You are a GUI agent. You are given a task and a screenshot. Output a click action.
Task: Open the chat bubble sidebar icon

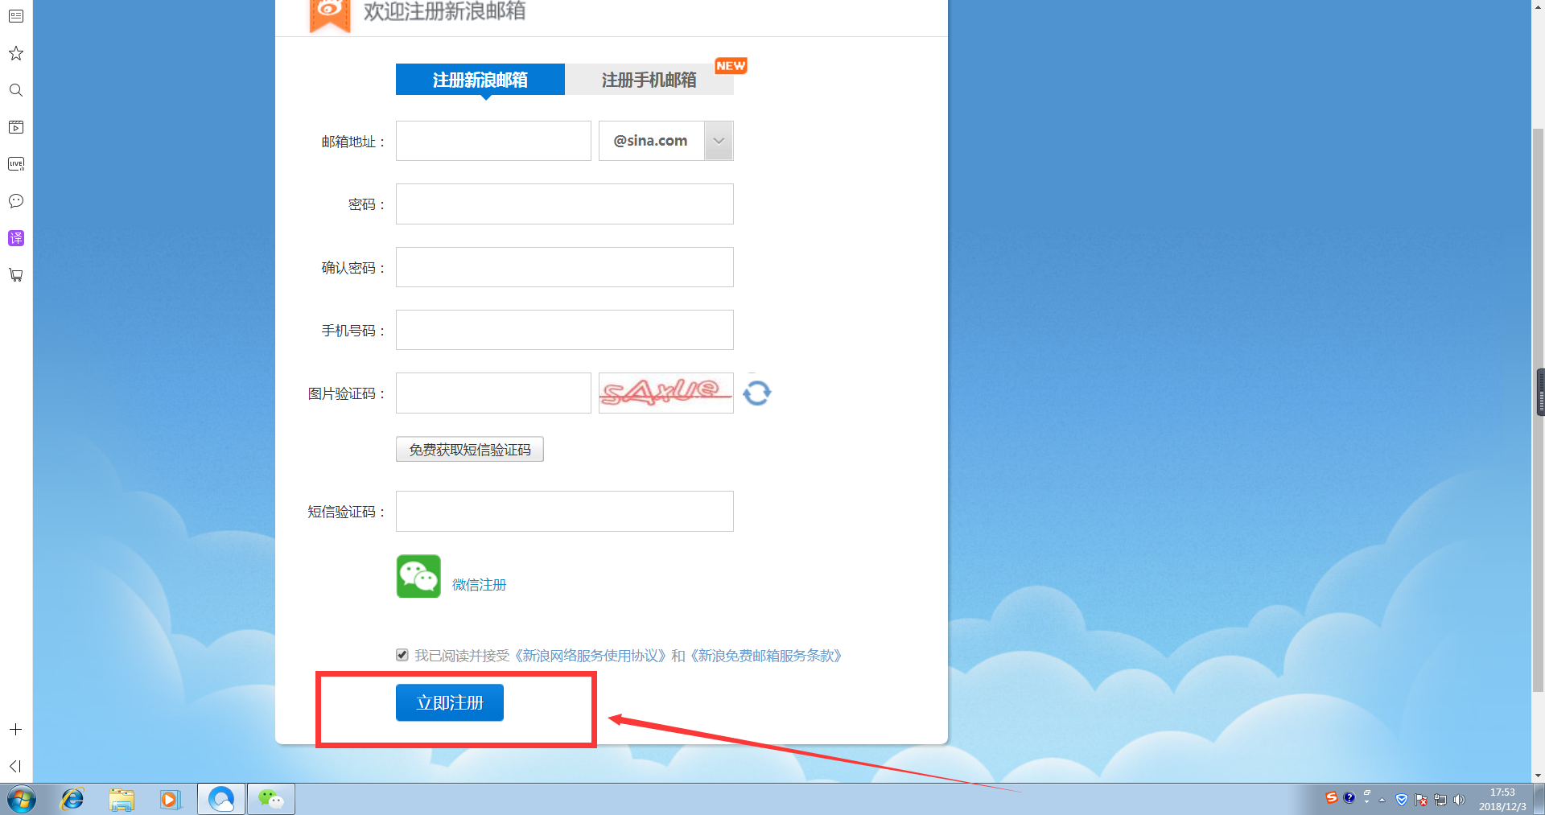16,201
